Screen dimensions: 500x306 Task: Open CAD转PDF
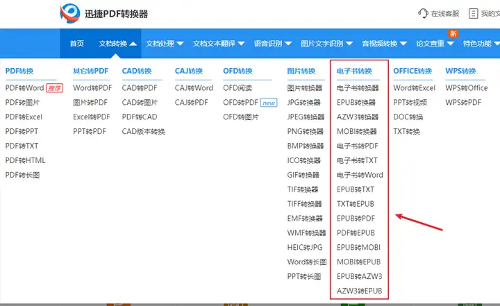point(140,88)
